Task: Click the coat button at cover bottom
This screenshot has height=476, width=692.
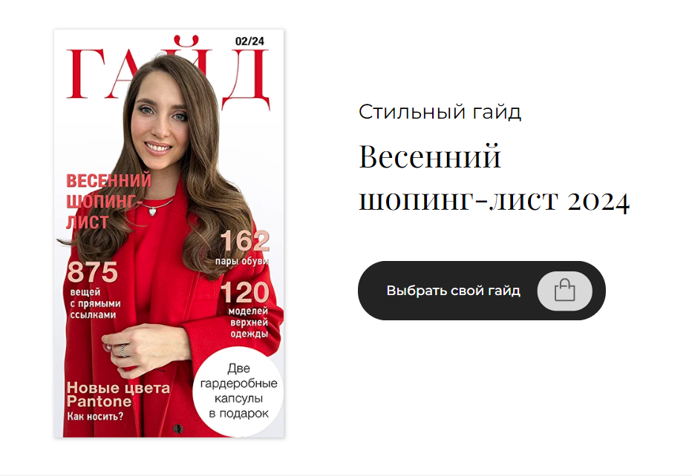Action: point(178,428)
